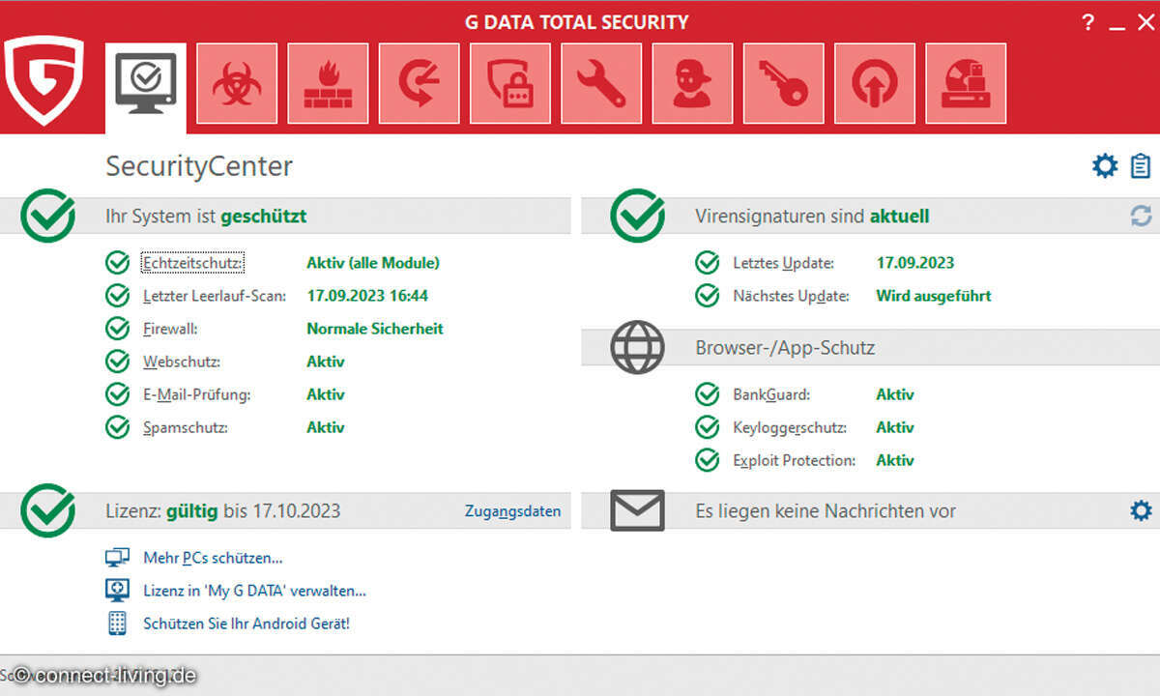Open Exploit Protection options

[795, 460]
